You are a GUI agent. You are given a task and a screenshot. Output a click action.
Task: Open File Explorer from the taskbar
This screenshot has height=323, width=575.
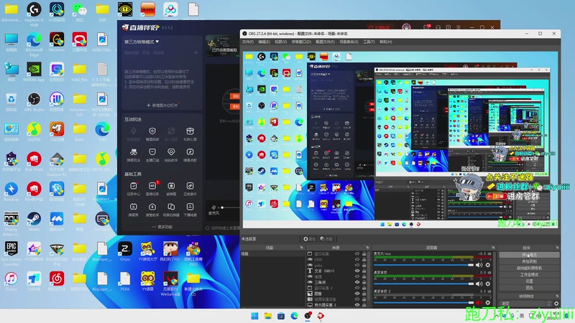(x=267, y=316)
